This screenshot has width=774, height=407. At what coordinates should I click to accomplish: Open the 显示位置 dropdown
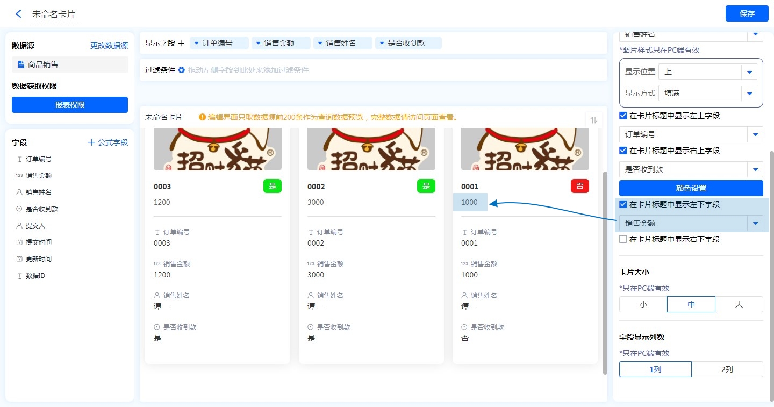(749, 72)
